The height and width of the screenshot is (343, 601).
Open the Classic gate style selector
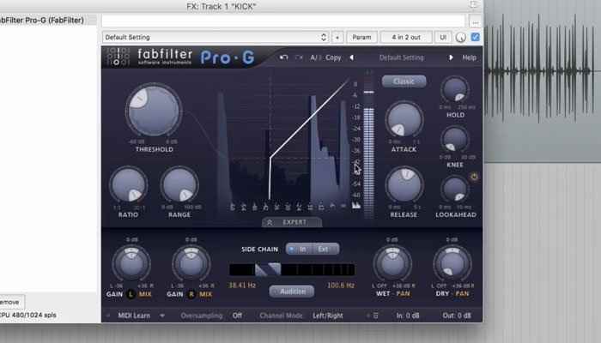pos(404,81)
